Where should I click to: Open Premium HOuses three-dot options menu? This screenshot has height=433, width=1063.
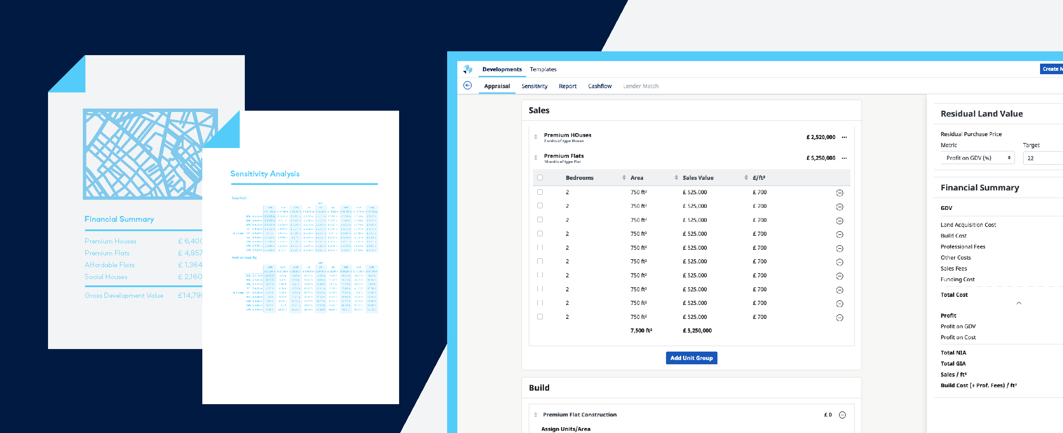(844, 137)
